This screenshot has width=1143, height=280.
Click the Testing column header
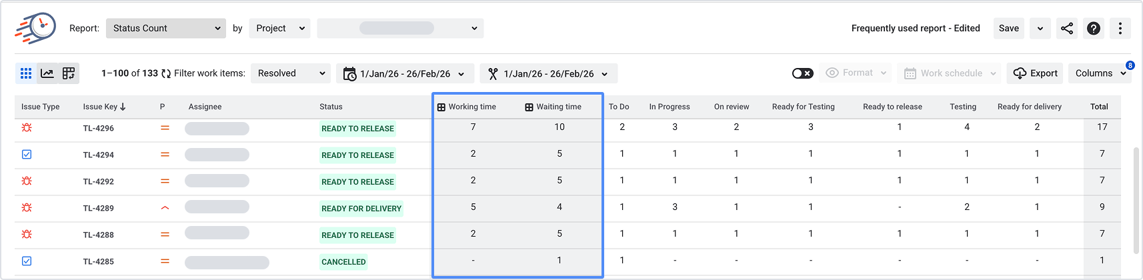(x=963, y=107)
